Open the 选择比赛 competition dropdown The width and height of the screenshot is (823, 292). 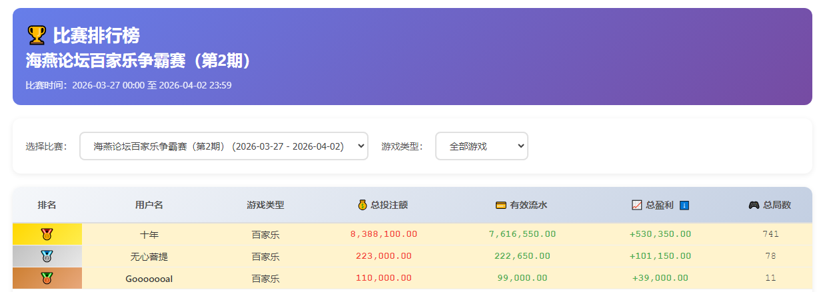pyautogui.click(x=223, y=146)
